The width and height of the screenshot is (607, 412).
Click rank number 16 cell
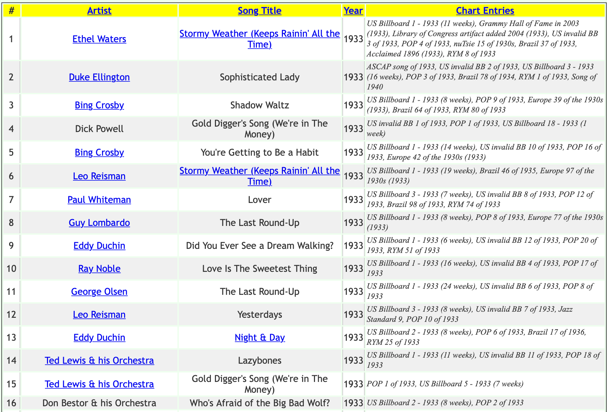tap(11, 403)
